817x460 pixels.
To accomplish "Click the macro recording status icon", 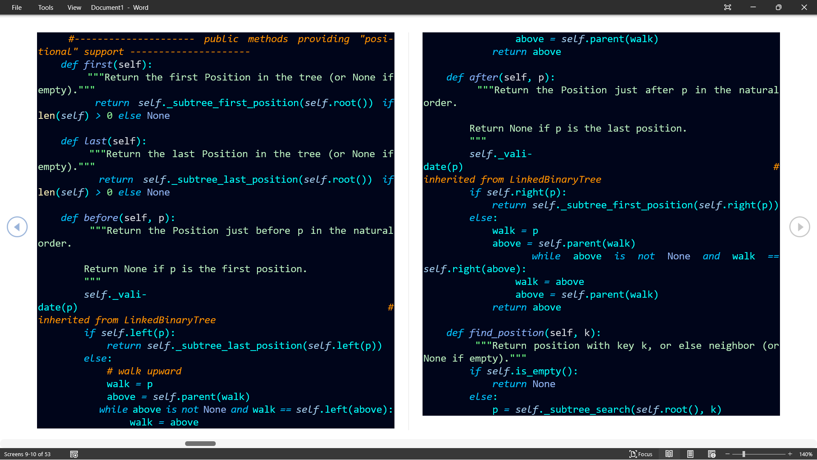I will (74, 454).
